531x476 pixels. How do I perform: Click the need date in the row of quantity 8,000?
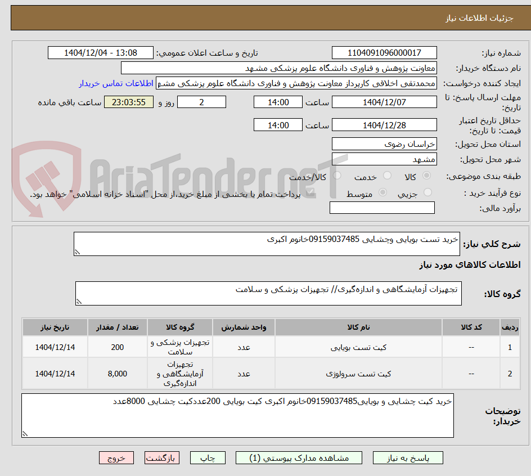(x=55, y=374)
